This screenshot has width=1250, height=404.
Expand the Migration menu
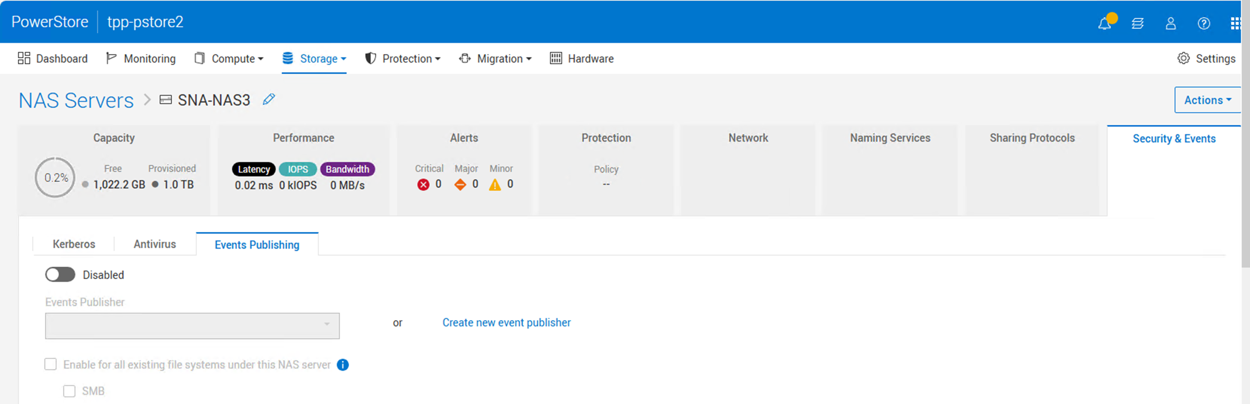coord(495,59)
